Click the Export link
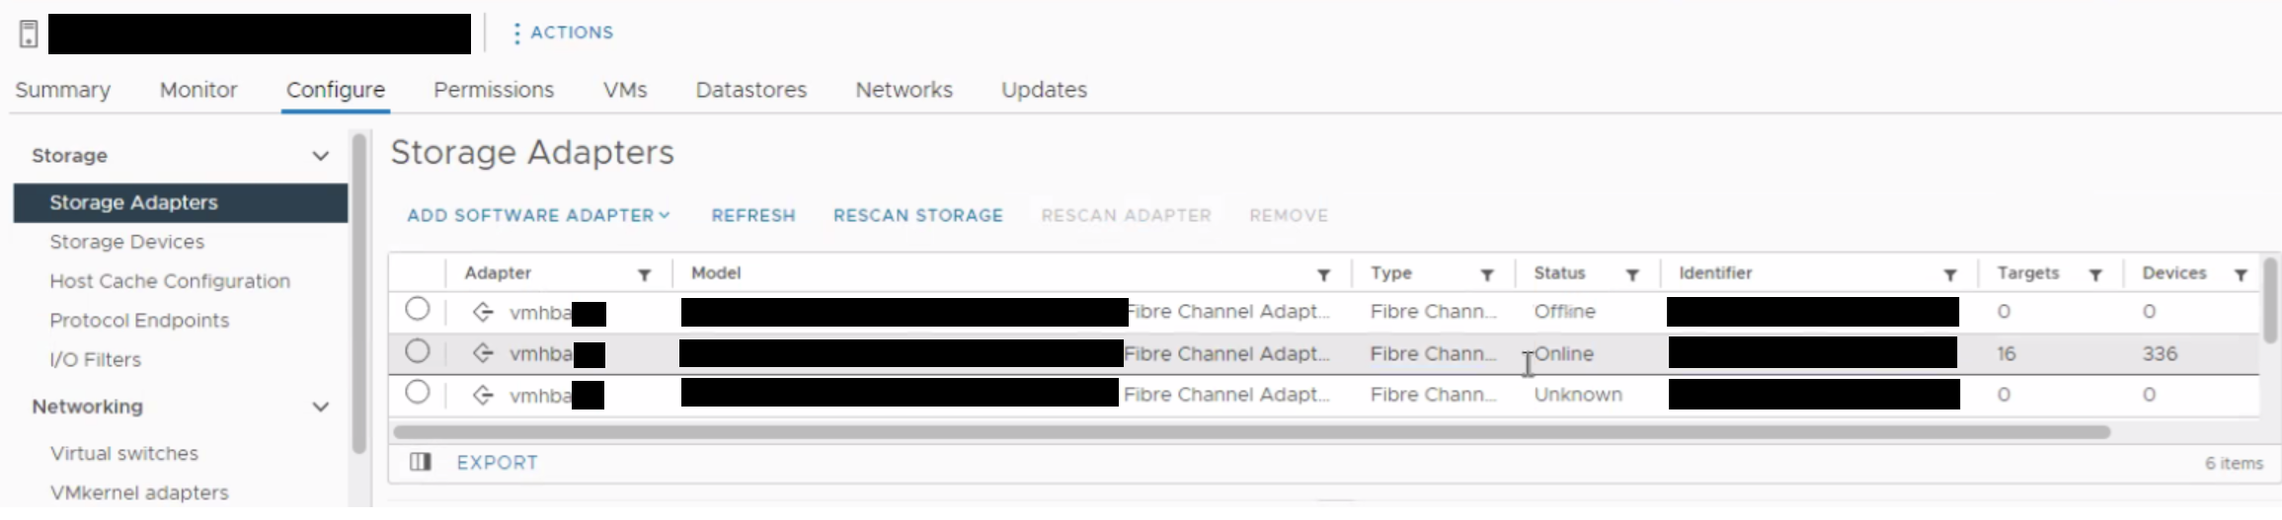 [x=497, y=462]
